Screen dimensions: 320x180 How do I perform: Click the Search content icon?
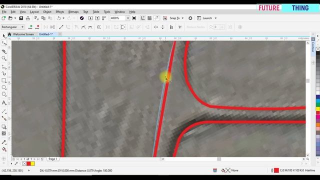81,18
